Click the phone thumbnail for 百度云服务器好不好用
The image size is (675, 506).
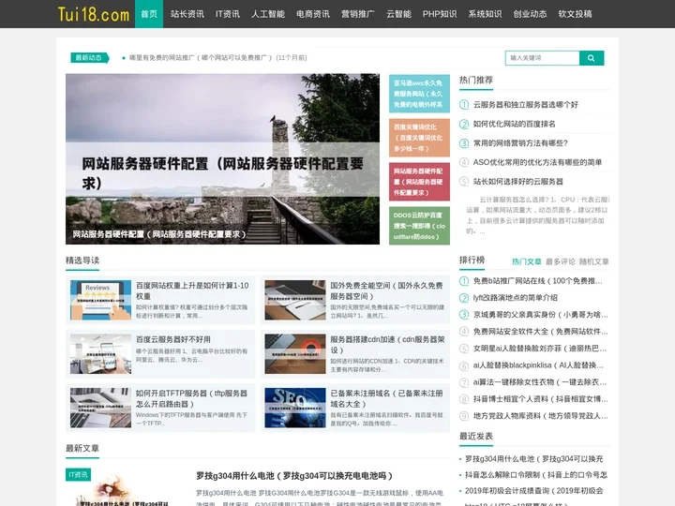tap(100, 353)
